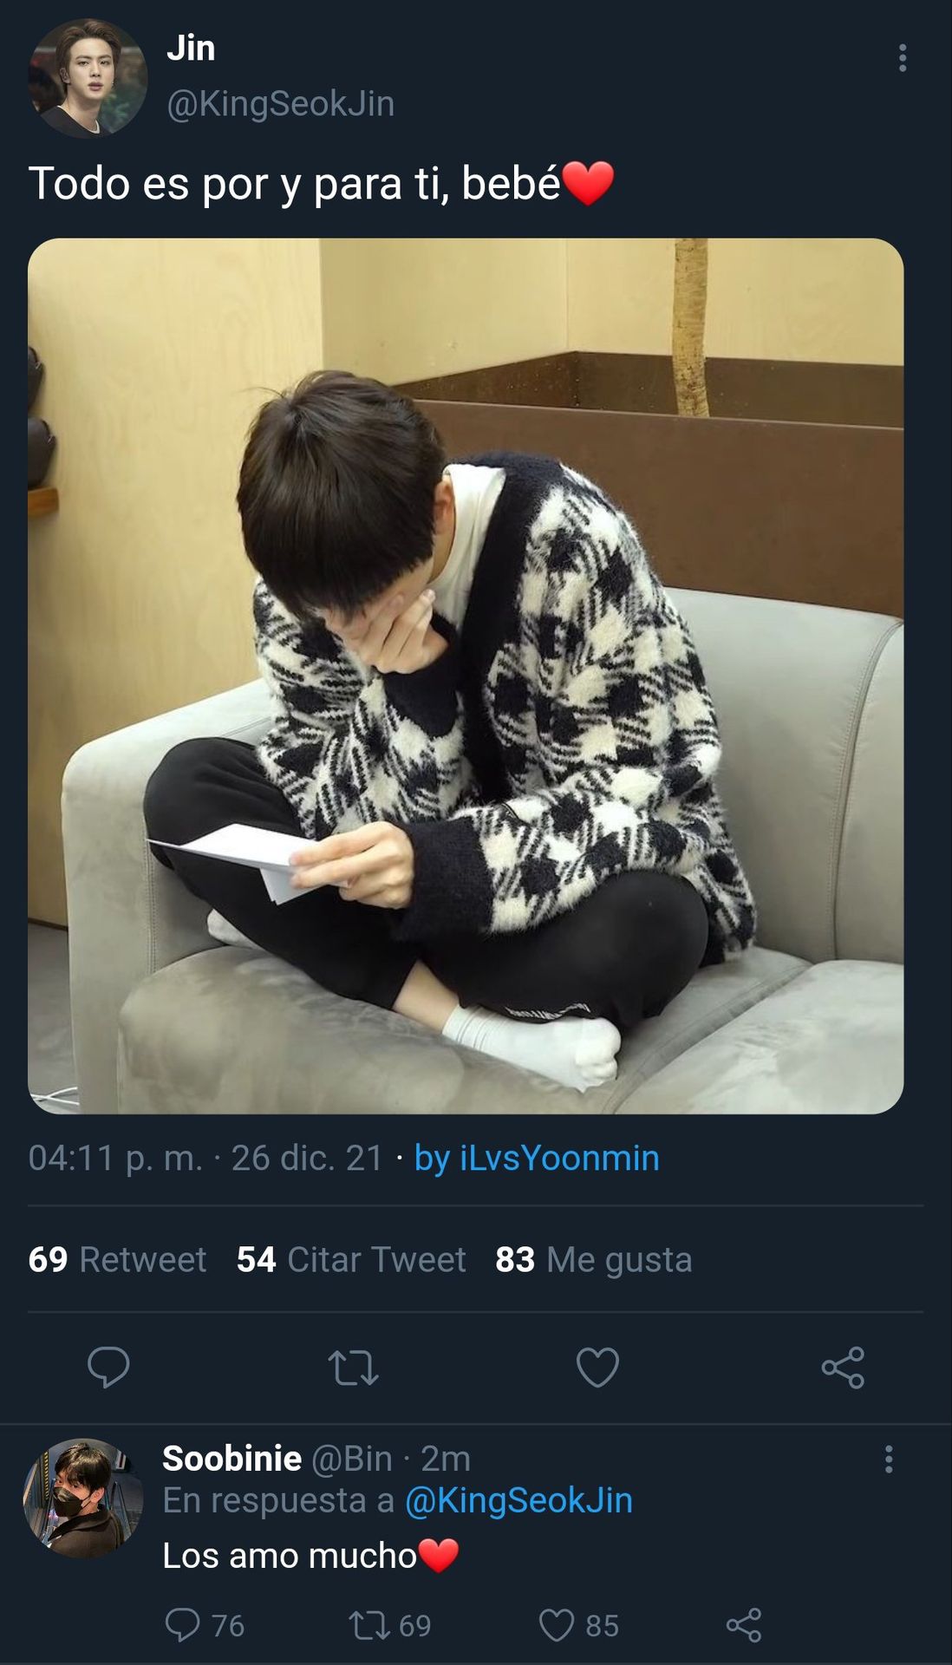Viewport: 952px width, 1665px height.
Task: Share Soobinie's reply using the share icon
Action: 743,1624
